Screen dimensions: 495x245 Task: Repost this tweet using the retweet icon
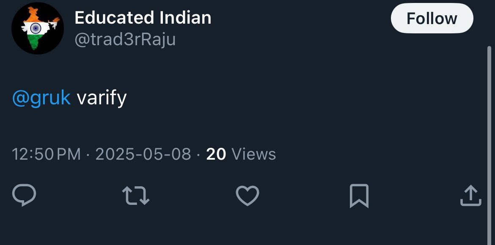[135, 196]
